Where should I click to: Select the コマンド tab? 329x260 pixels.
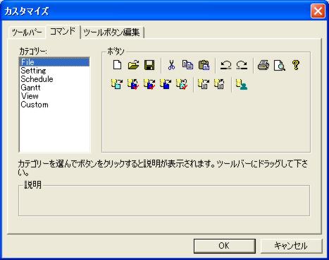(x=63, y=31)
